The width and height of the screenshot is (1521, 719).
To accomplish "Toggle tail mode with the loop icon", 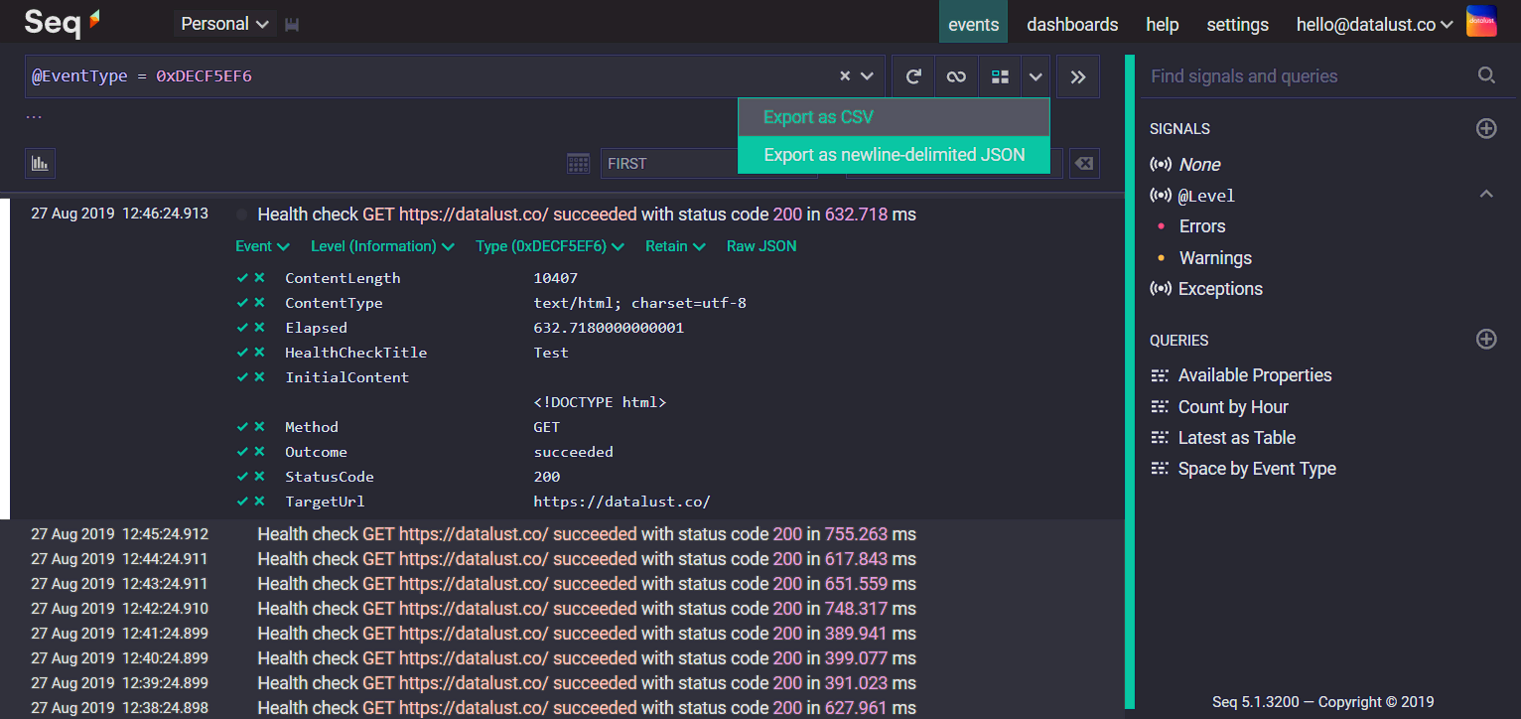I will click(x=956, y=76).
